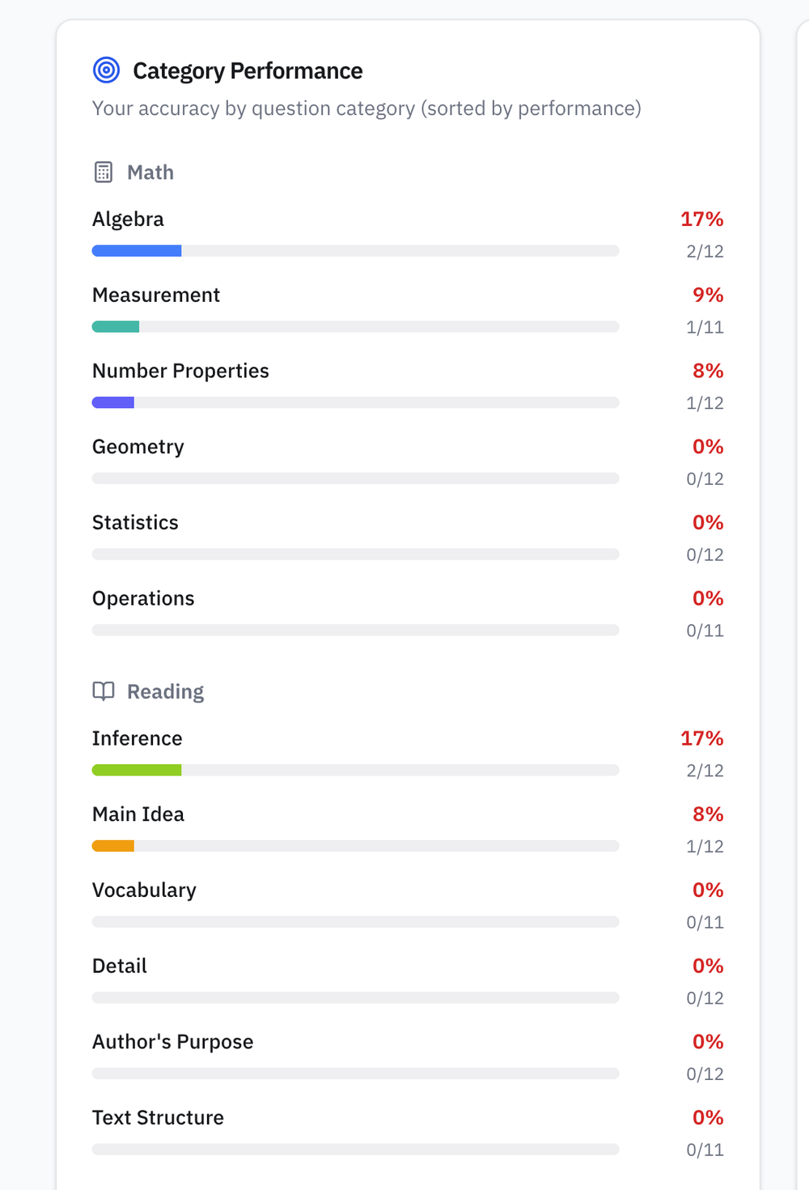Click the green Inference progress bar
Viewport: 809px width, 1190px height.
(356, 770)
